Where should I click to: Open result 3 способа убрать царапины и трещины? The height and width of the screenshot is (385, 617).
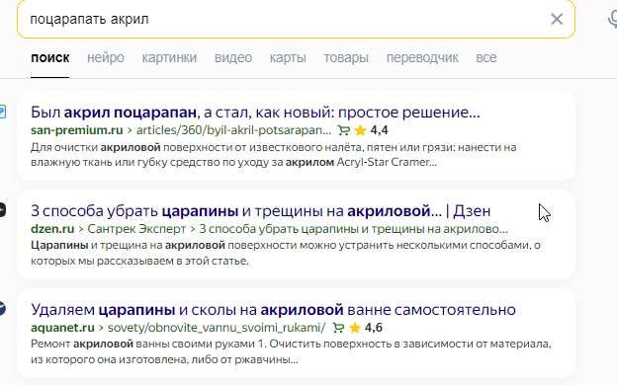pos(260,211)
